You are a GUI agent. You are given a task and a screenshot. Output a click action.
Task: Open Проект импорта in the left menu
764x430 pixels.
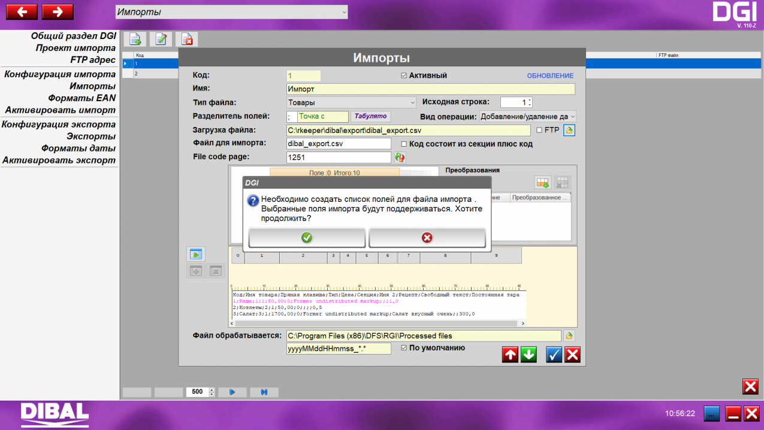(x=76, y=48)
